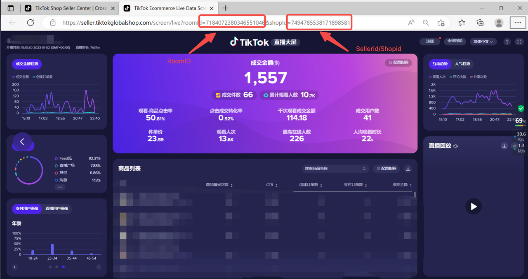Toggle the Feed流 traffic source legend
Screen dimensions: 528x279
click(x=63, y=158)
